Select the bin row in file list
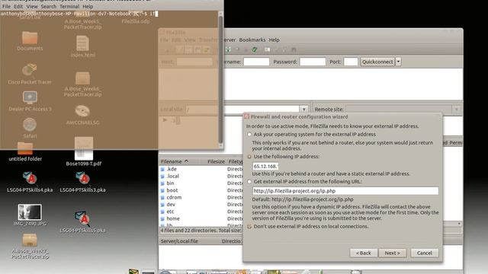 pos(201,183)
